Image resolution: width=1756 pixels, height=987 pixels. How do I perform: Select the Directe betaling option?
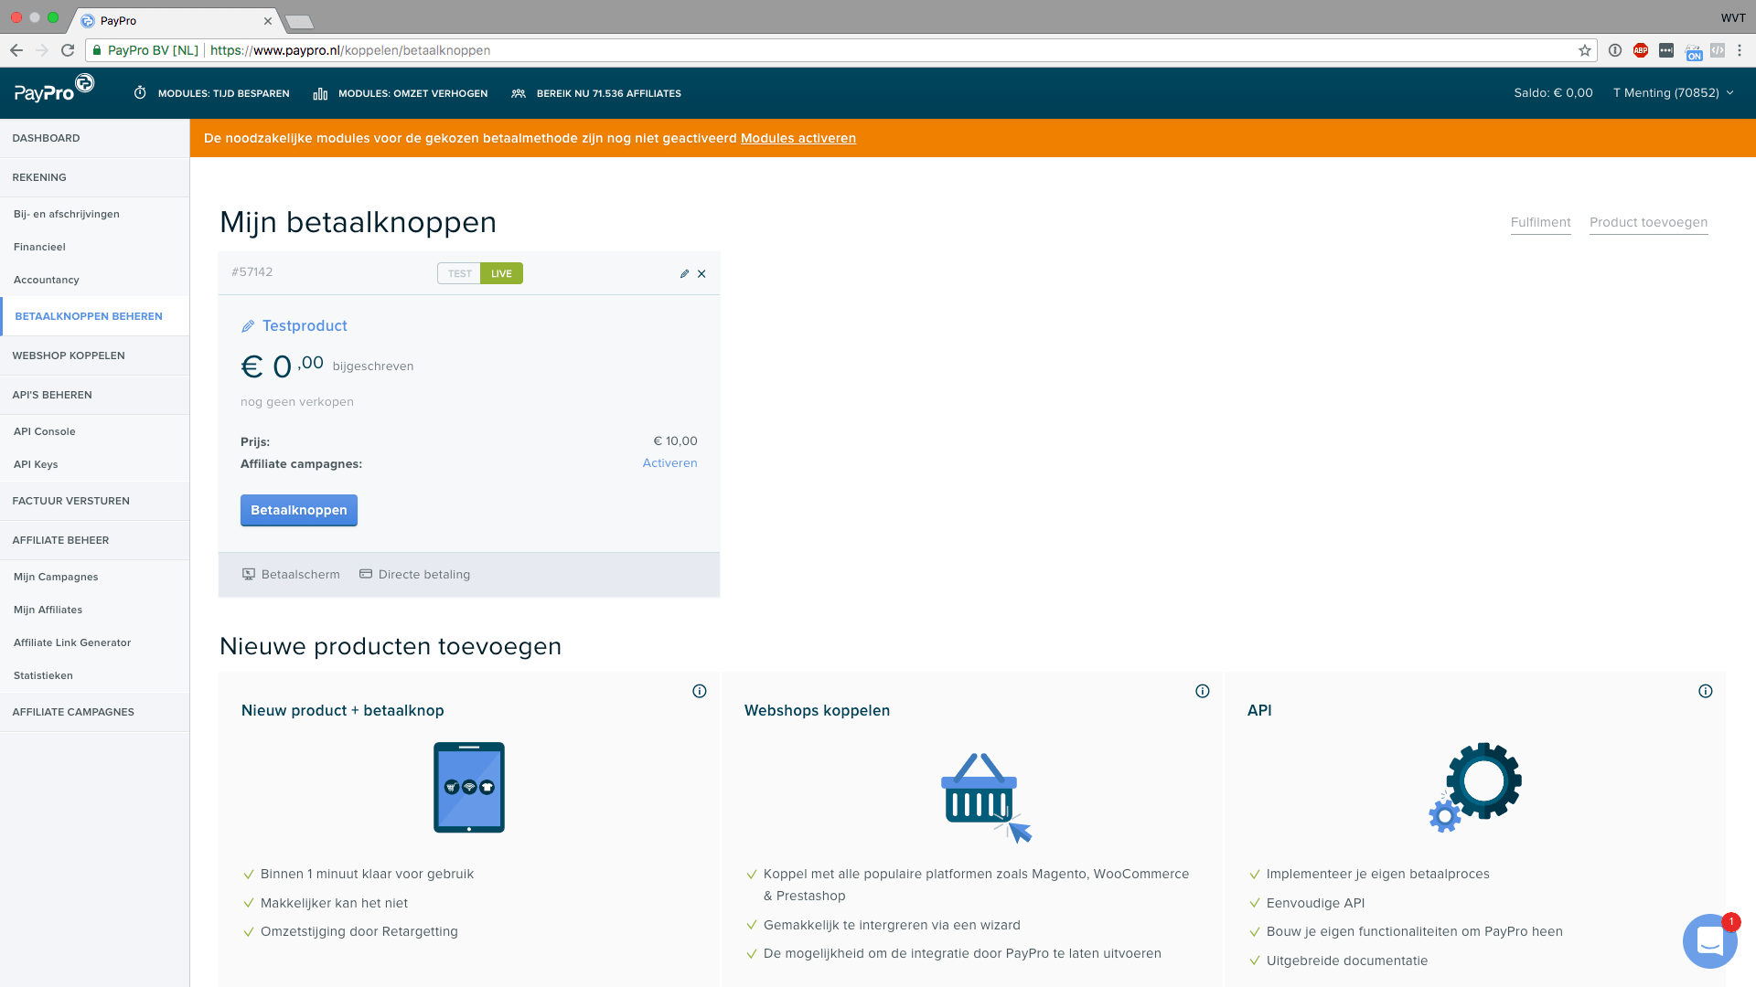point(414,575)
